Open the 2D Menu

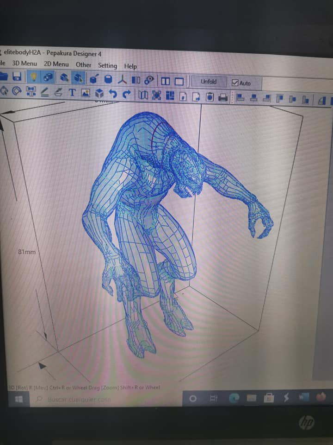click(56, 64)
